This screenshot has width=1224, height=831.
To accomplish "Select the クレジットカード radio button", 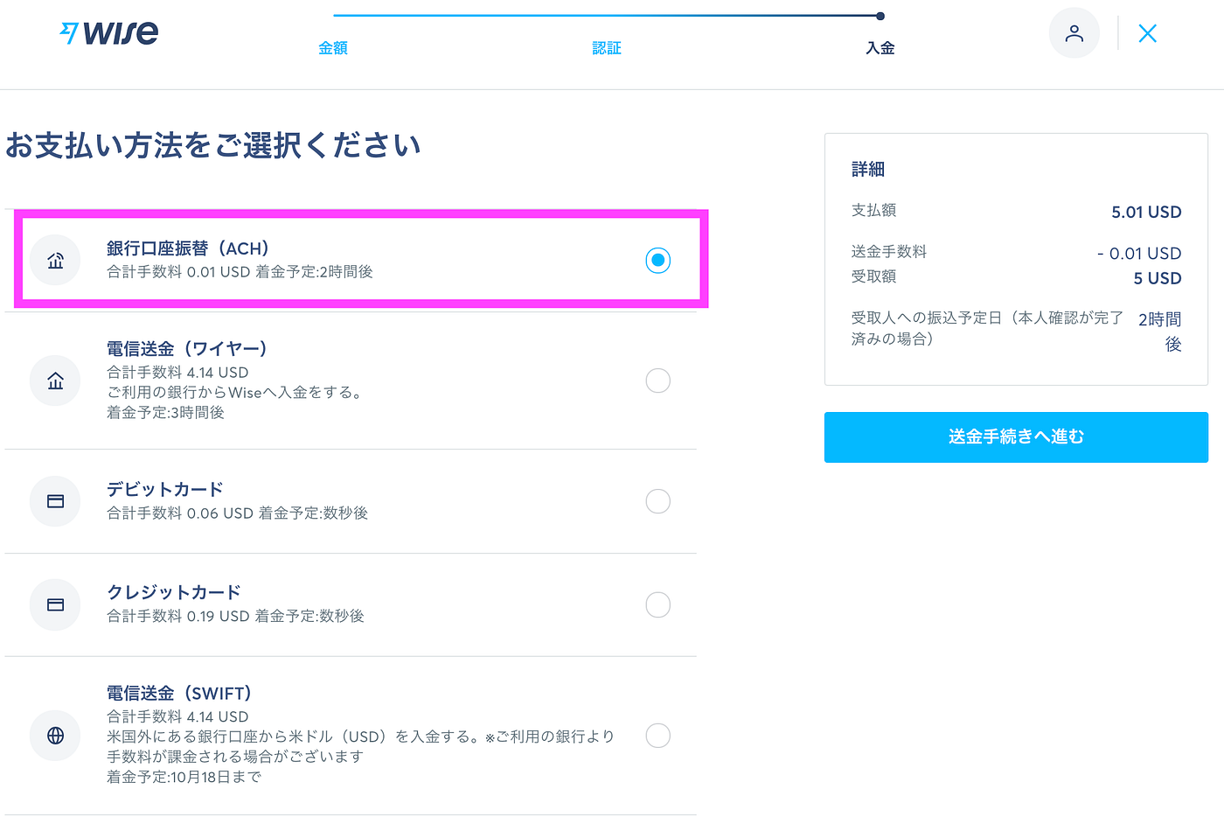I will pyautogui.click(x=657, y=604).
